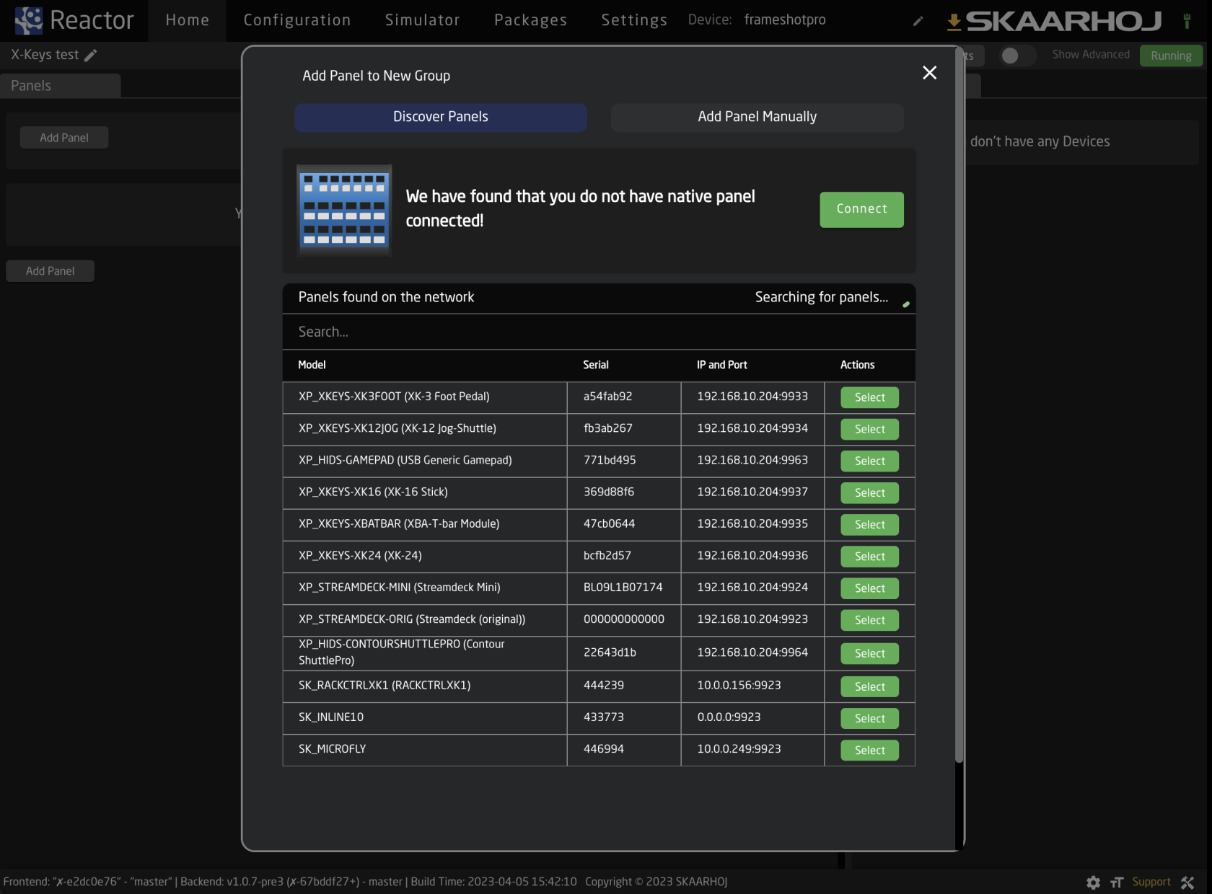Image resolution: width=1212 pixels, height=894 pixels.
Task: Click the device edit pencil icon
Action: point(918,21)
